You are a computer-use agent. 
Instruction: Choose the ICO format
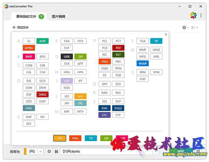pyautogui.click(x=67, y=81)
